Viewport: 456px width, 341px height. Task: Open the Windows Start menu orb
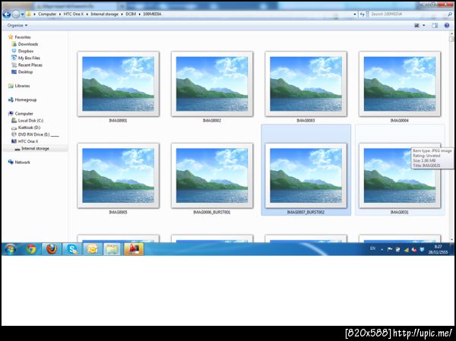(10, 249)
